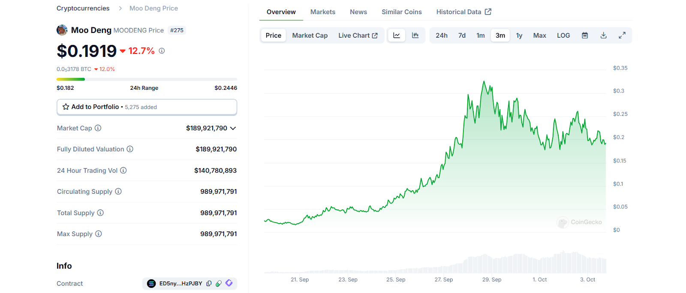Click the 24h Range progress bar
Viewport: 686px width, 293px height.
click(x=147, y=79)
